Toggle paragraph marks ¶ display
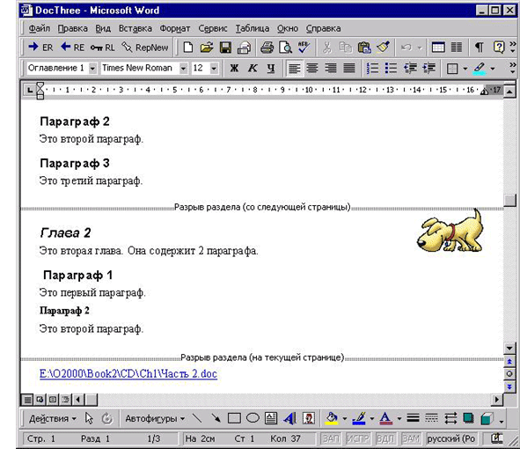 480,48
